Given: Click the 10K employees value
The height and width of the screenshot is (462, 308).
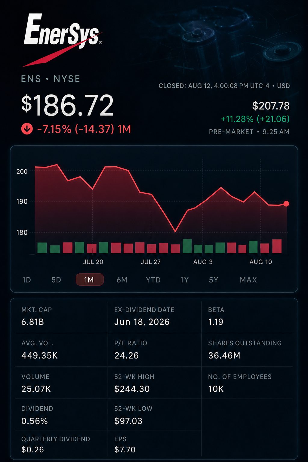Looking at the screenshot, I should 216,389.
